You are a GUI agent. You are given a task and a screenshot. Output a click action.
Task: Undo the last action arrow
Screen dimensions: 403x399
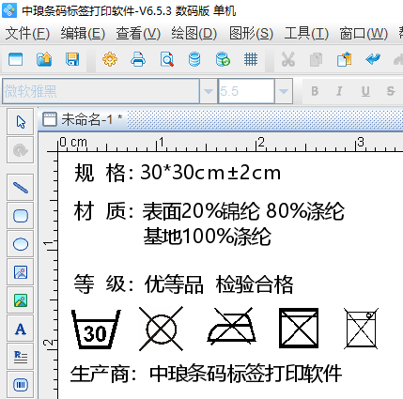(x=373, y=59)
